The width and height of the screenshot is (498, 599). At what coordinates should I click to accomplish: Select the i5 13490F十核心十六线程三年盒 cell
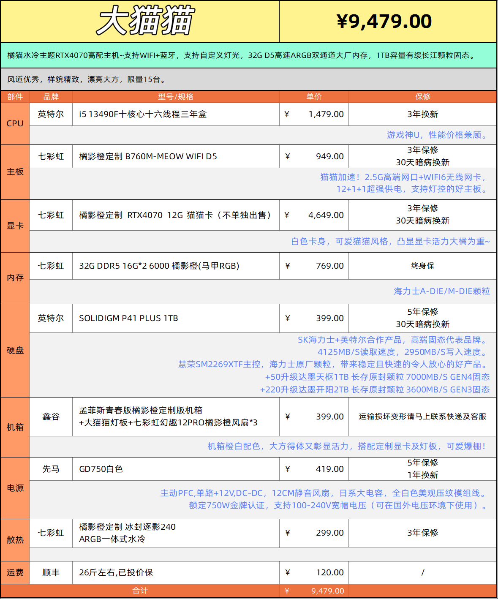[176, 114]
